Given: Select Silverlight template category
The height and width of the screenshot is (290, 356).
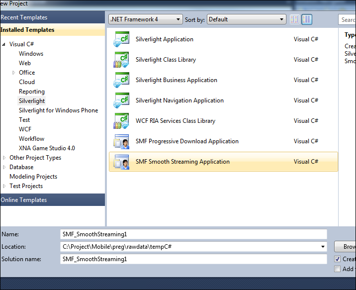Looking at the screenshot, I should pyautogui.click(x=32, y=101).
